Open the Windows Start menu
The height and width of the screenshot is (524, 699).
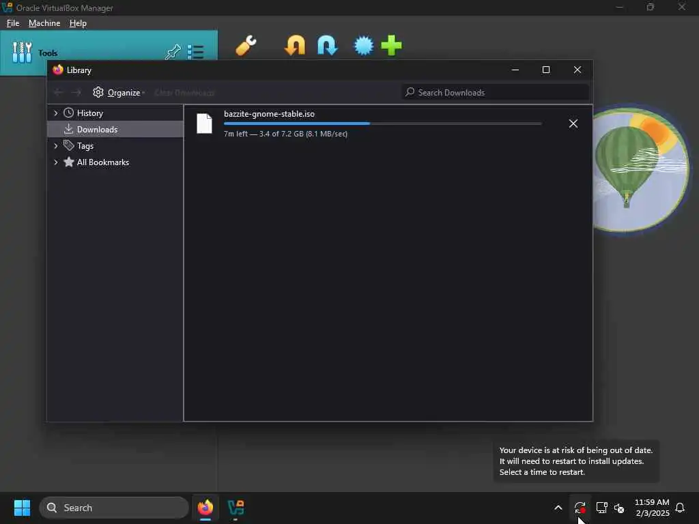(22, 508)
